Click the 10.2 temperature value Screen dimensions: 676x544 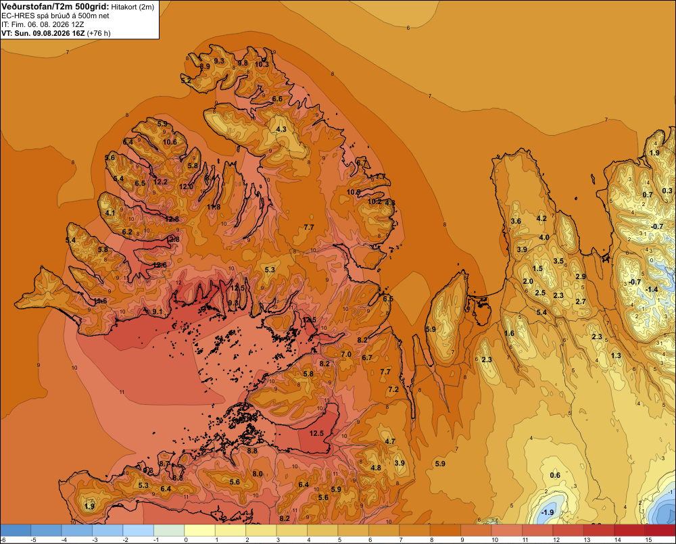pos(375,201)
